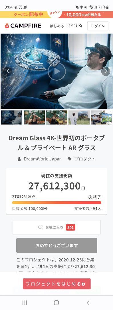Go to previous slide with left arrow
Image resolution: width=113 pixels, height=310 pixels.
click(x=8, y=71)
